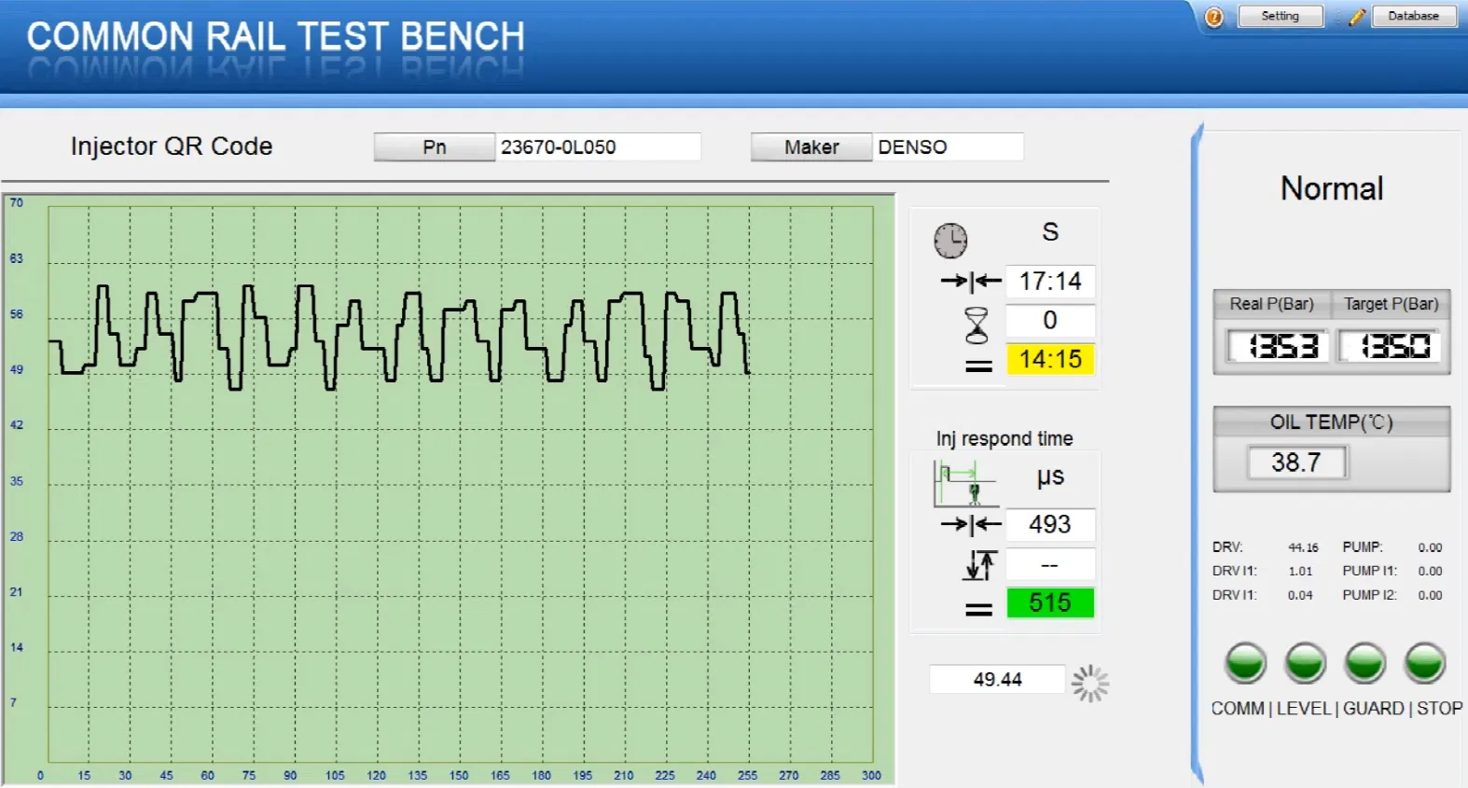
Task: Click the DRV value 44.16
Action: coord(1303,547)
